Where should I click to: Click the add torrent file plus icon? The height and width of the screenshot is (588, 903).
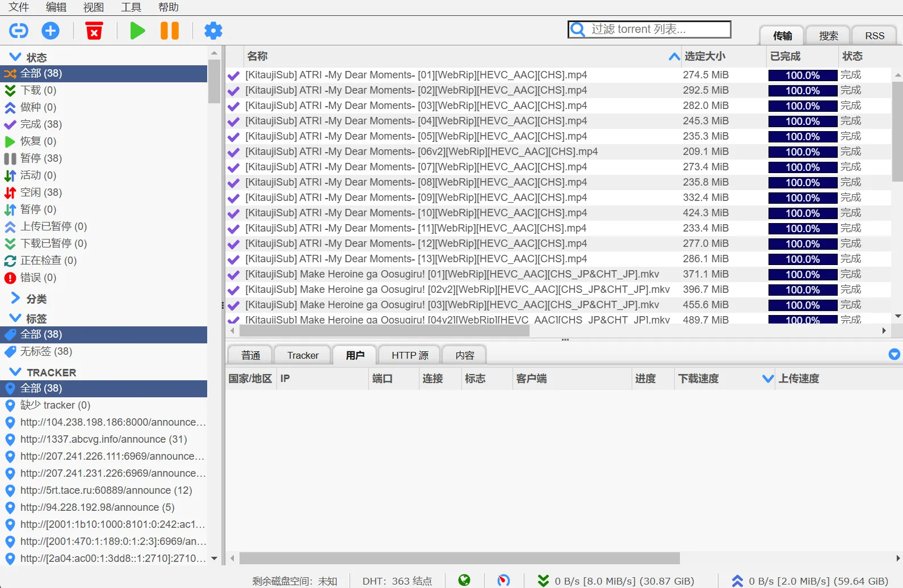(x=51, y=31)
